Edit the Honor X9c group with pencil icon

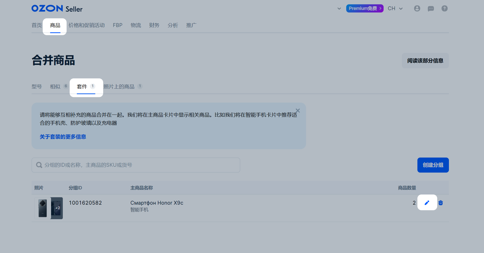(427, 203)
